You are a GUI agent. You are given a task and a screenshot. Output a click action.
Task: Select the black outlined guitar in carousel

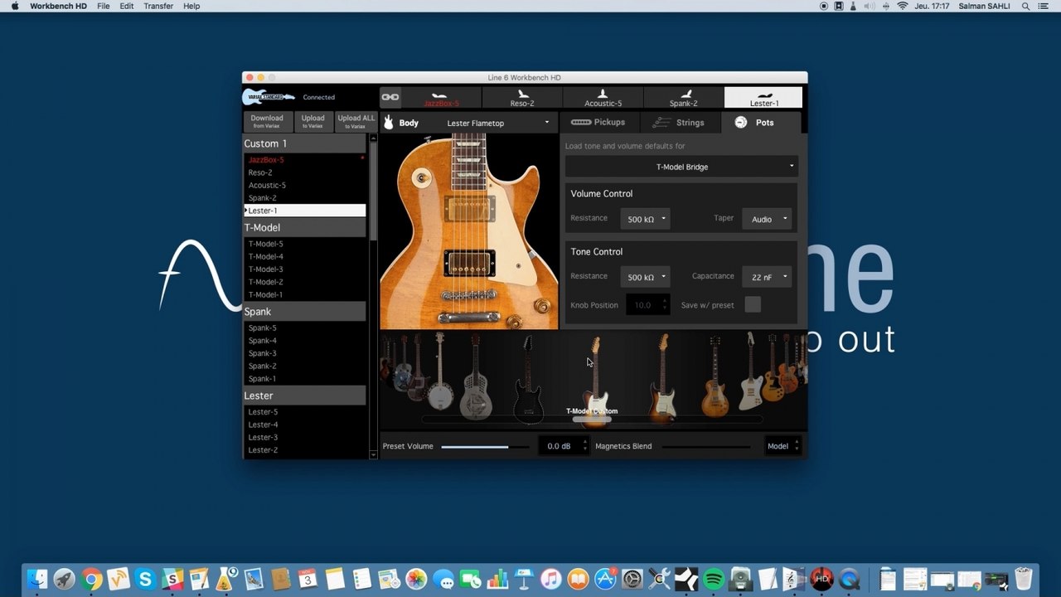(527, 379)
